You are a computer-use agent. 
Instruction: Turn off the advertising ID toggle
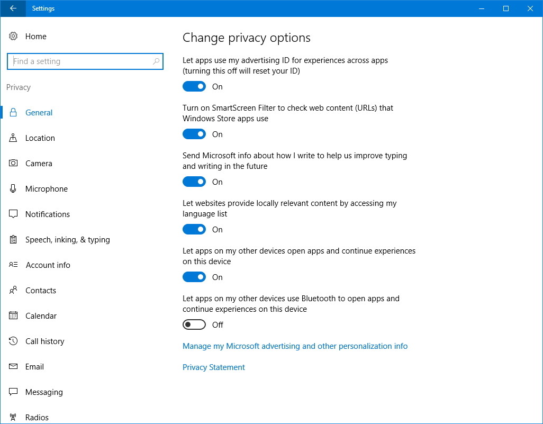(194, 86)
